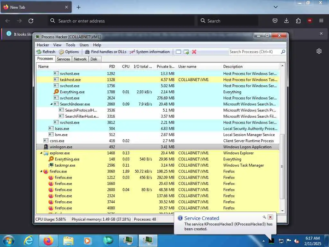Click Firefox reload page button
The image size is (329, 247).
pos(31,21)
